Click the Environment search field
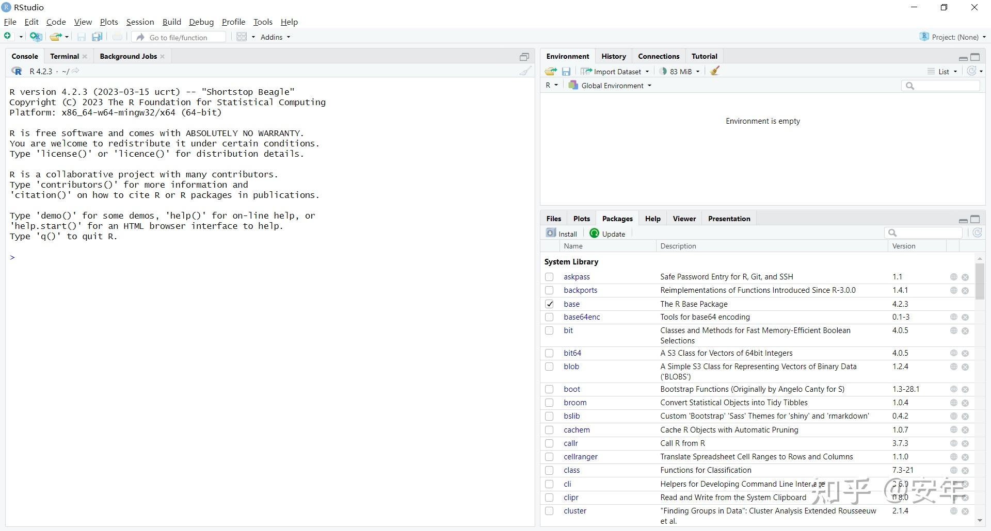The width and height of the screenshot is (991, 531). (940, 86)
